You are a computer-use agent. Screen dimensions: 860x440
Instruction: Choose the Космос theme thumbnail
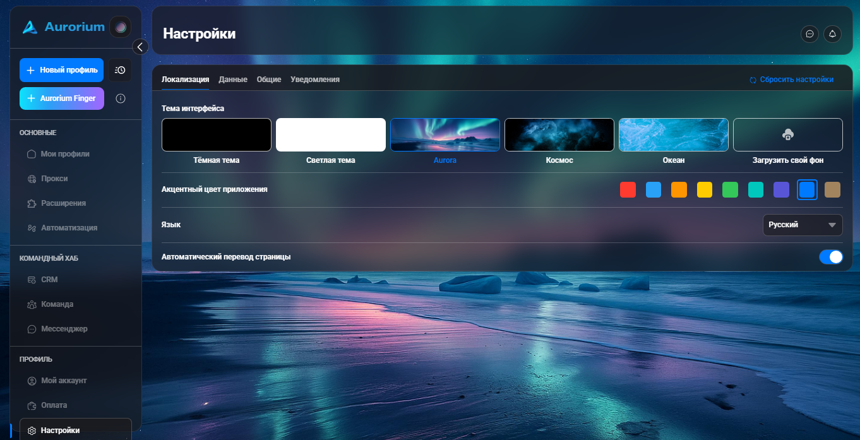[x=559, y=134]
